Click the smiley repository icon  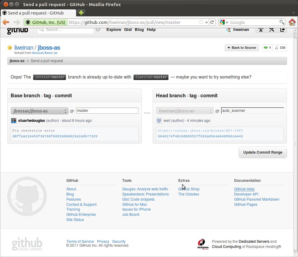pyautogui.click(x=10, y=48)
